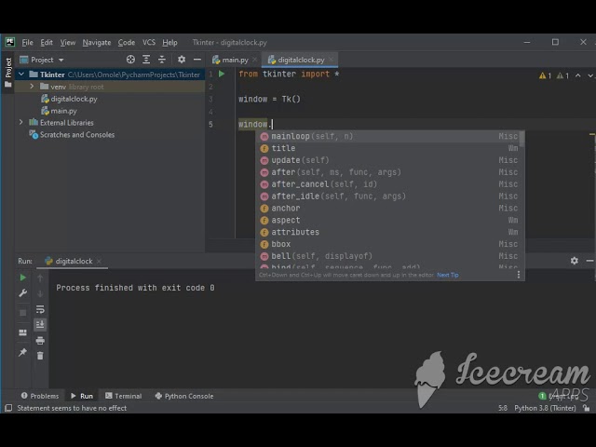Open run configuration wrench icon

coord(22,293)
